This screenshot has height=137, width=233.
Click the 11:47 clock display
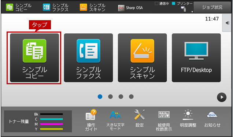coord(212,19)
